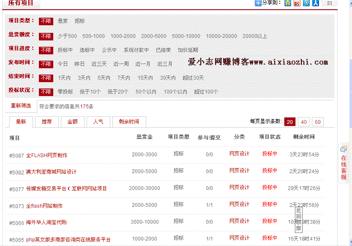Select 招标 under 项目类型 filter
The image size is (352, 246).
pyautogui.click(x=79, y=21)
